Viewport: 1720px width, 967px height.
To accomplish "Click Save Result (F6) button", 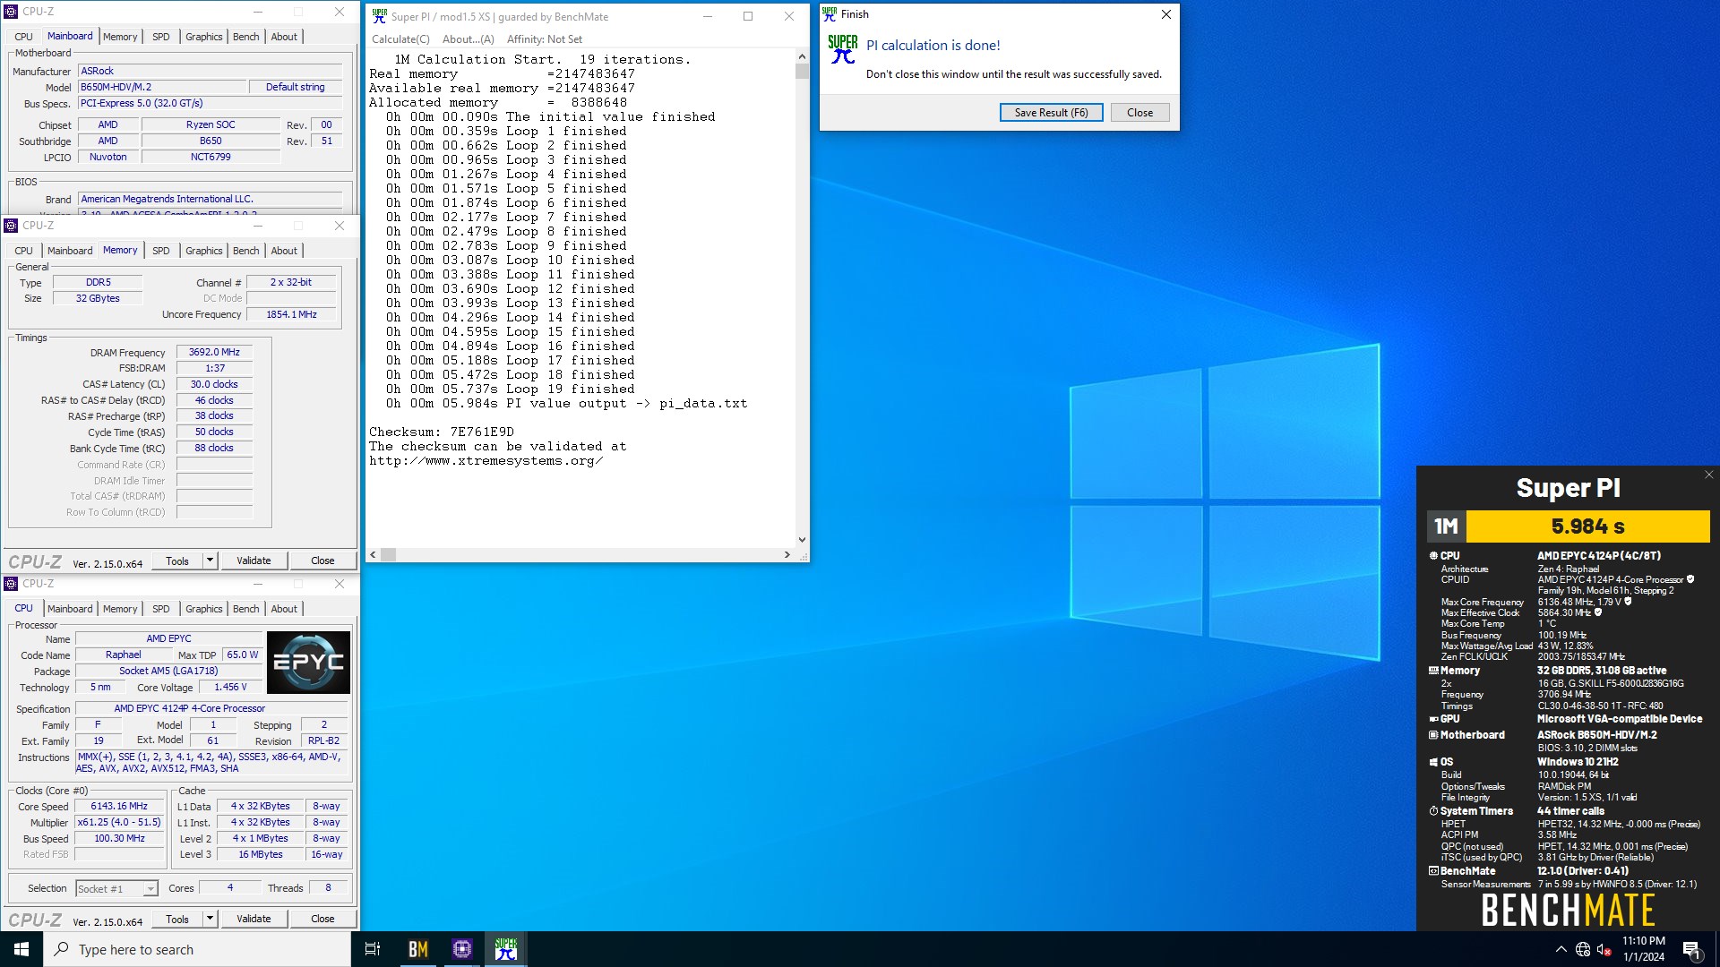I will 1051,113.
